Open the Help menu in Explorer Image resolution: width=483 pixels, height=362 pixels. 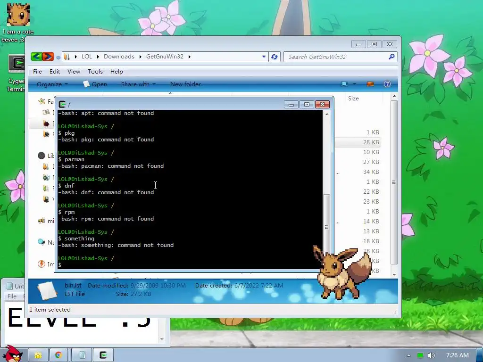[117, 72]
